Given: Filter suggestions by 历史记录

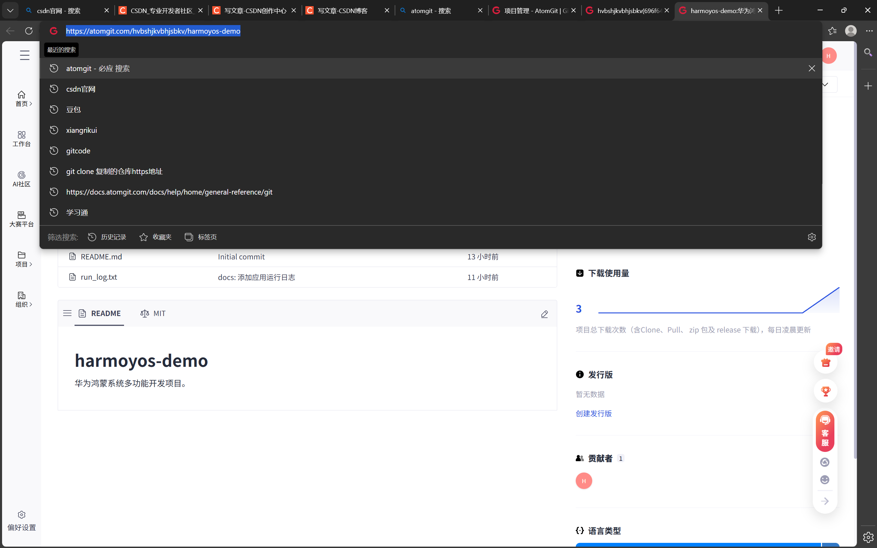Looking at the screenshot, I should coord(107,237).
